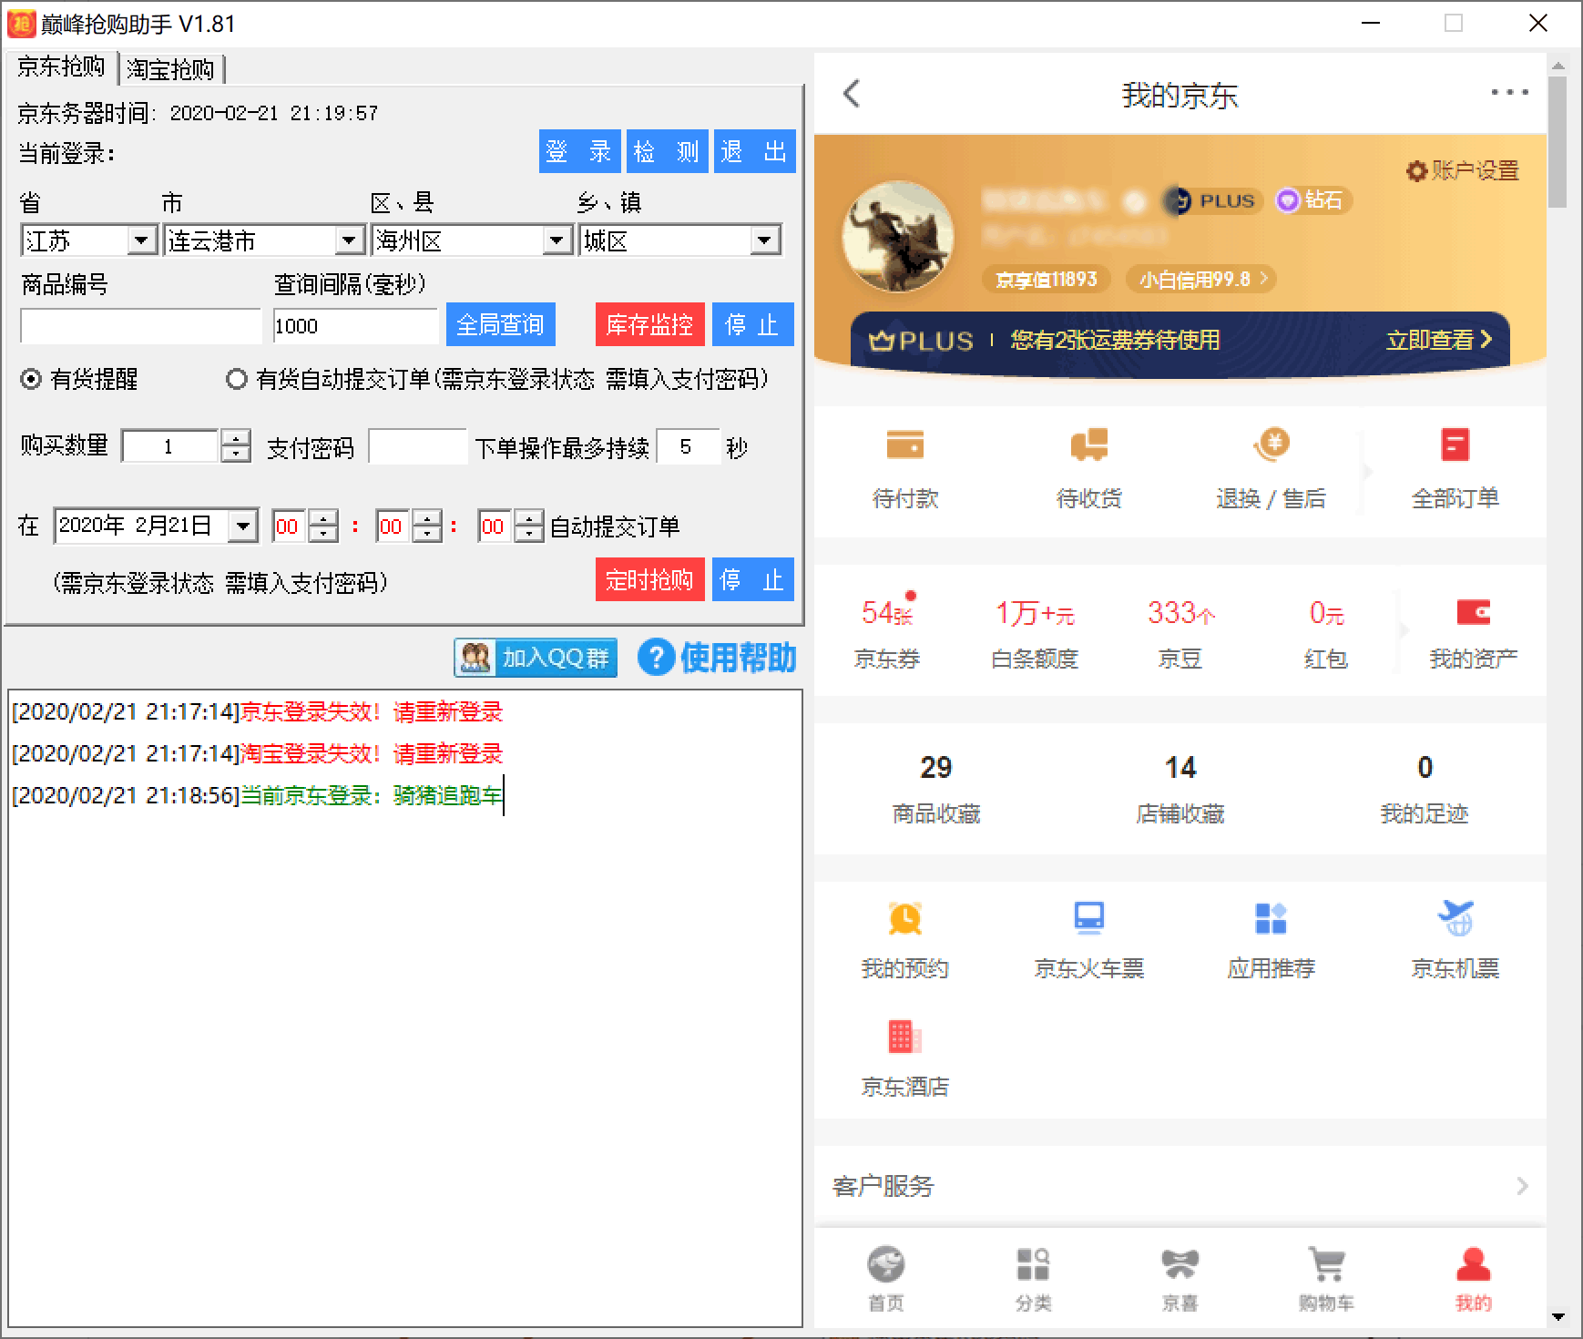Click the 退出 logout button
The width and height of the screenshot is (1583, 1339).
tap(754, 151)
